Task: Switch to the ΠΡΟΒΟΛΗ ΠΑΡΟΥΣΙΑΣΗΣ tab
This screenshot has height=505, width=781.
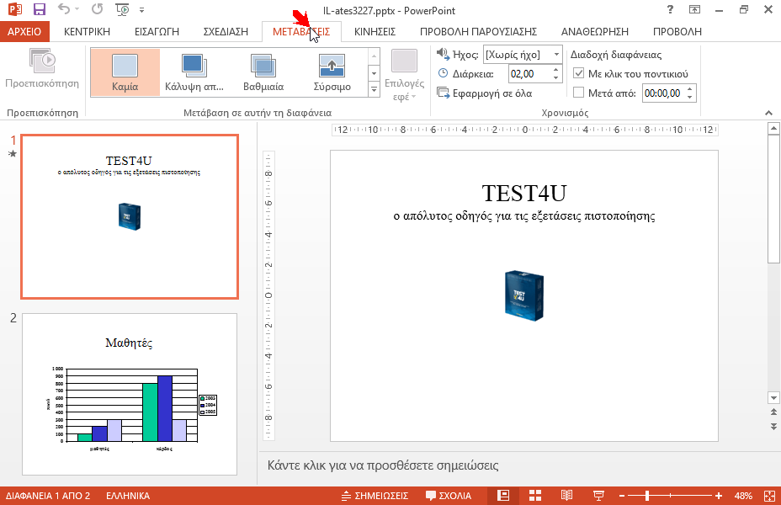Action: (478, 31)
